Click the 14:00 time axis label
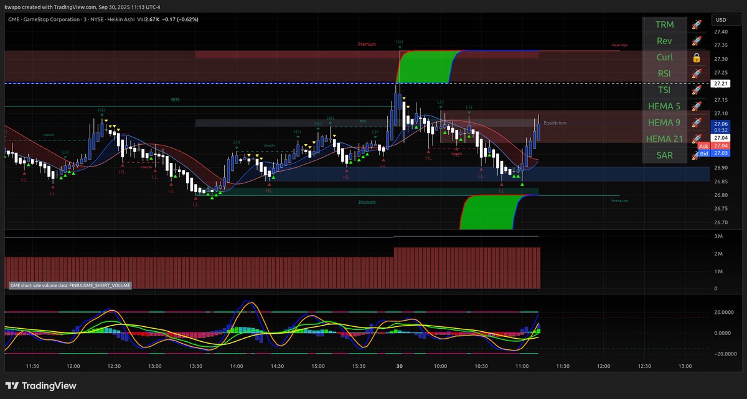Image resolution: width=747 pixels, height=399 pixels. [x=237, y=367]
